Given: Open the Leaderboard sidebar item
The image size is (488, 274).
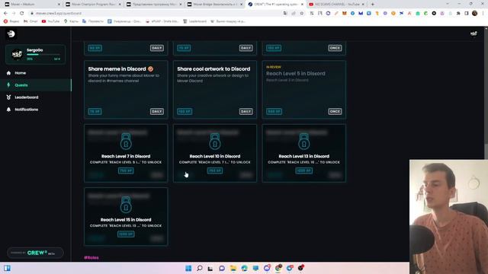Looking at the screenshot, I should pos(36,97).
